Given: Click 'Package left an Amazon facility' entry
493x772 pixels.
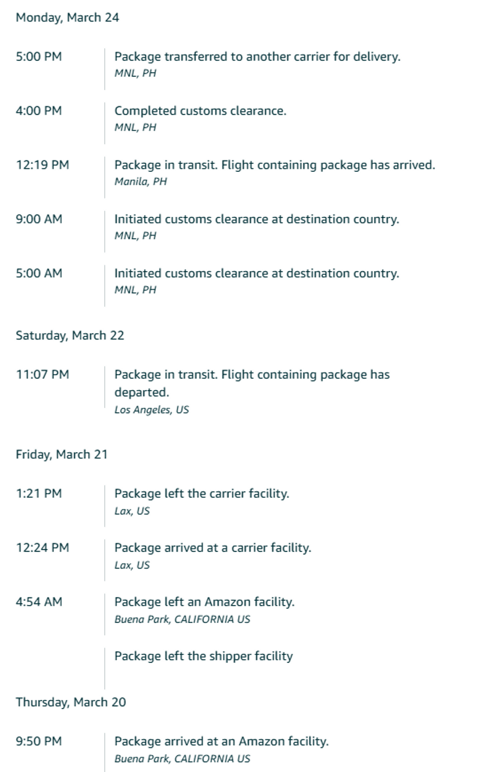Looking at the screenshot, I should 205,602.
